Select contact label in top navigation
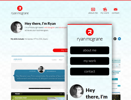The width and height of the screenshot is (131, 100). [x=116, y=13]
